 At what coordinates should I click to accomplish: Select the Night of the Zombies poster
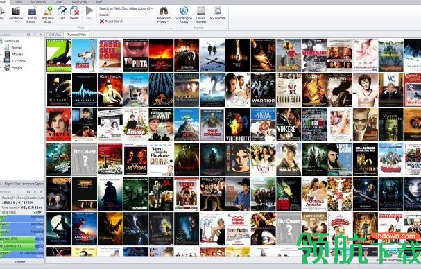212,125
